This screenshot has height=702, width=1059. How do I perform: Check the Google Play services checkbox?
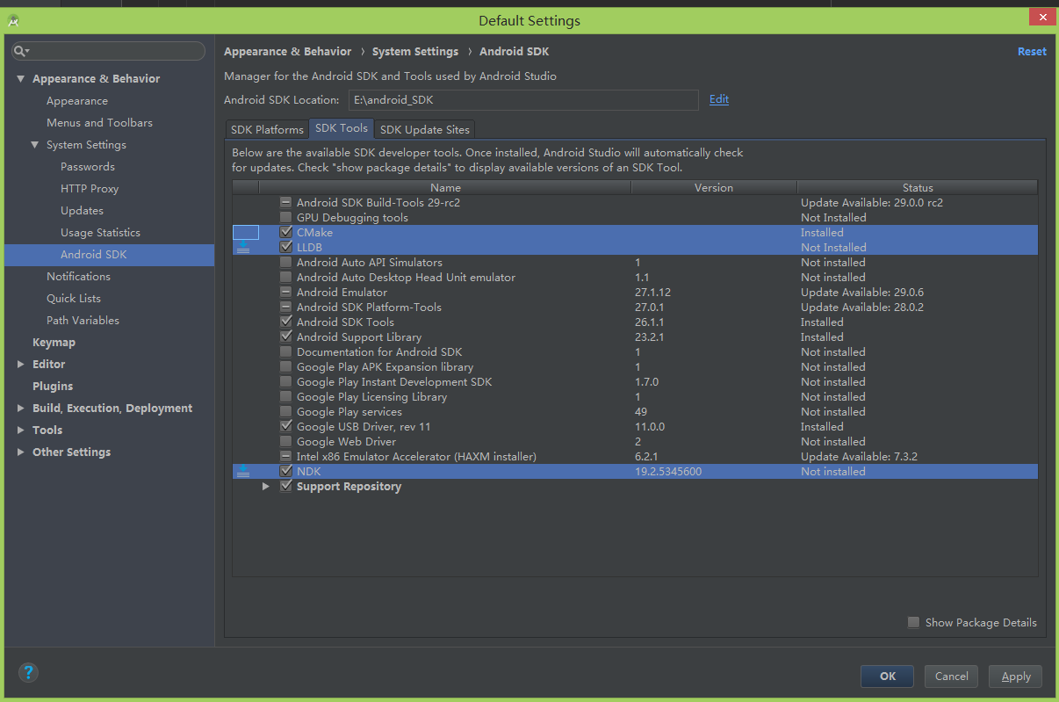(285, 412)
